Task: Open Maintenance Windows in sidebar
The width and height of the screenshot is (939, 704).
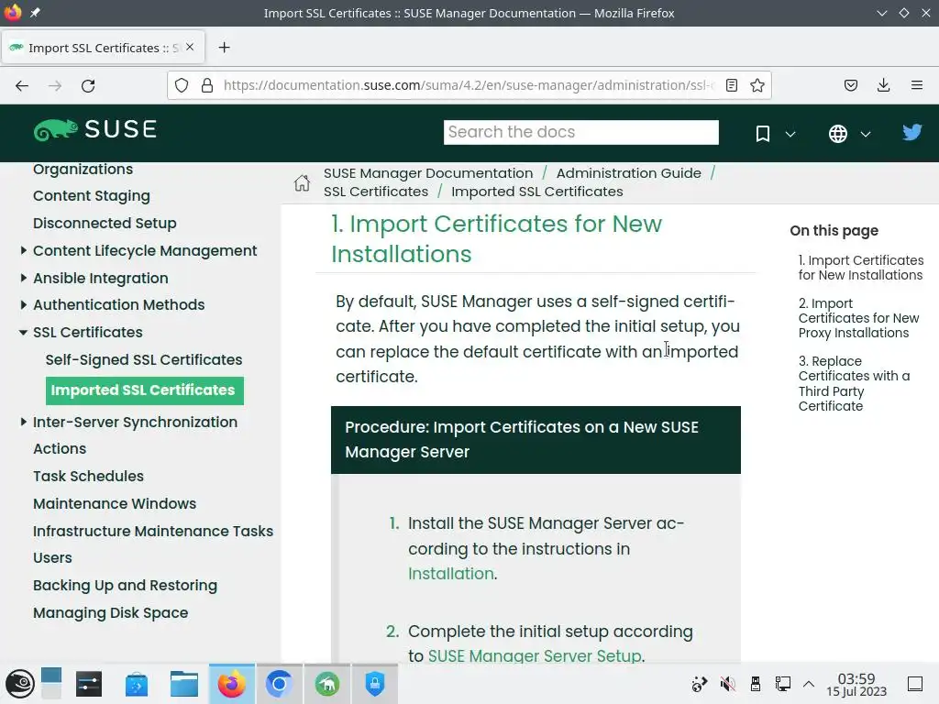Action: point(115,503)
